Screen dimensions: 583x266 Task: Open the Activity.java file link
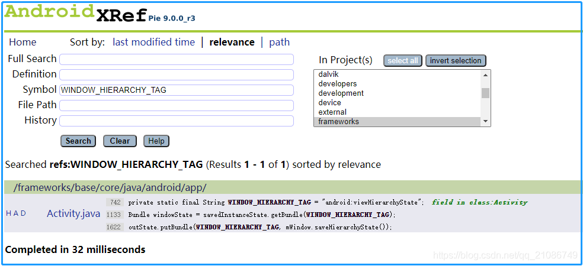73,214
